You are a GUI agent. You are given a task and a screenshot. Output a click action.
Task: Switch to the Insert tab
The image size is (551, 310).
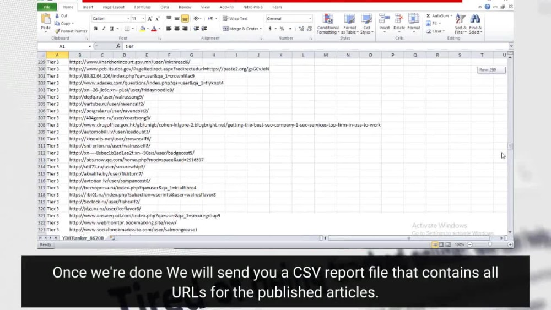pos(88,7)
